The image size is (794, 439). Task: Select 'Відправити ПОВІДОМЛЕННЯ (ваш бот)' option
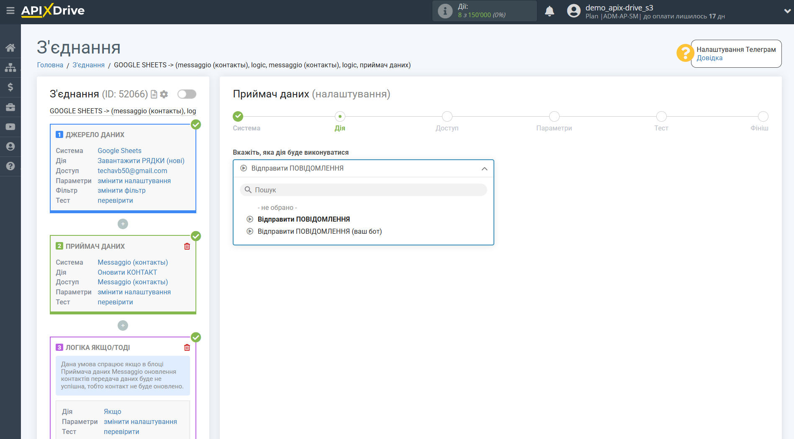[x=319, y=231]
